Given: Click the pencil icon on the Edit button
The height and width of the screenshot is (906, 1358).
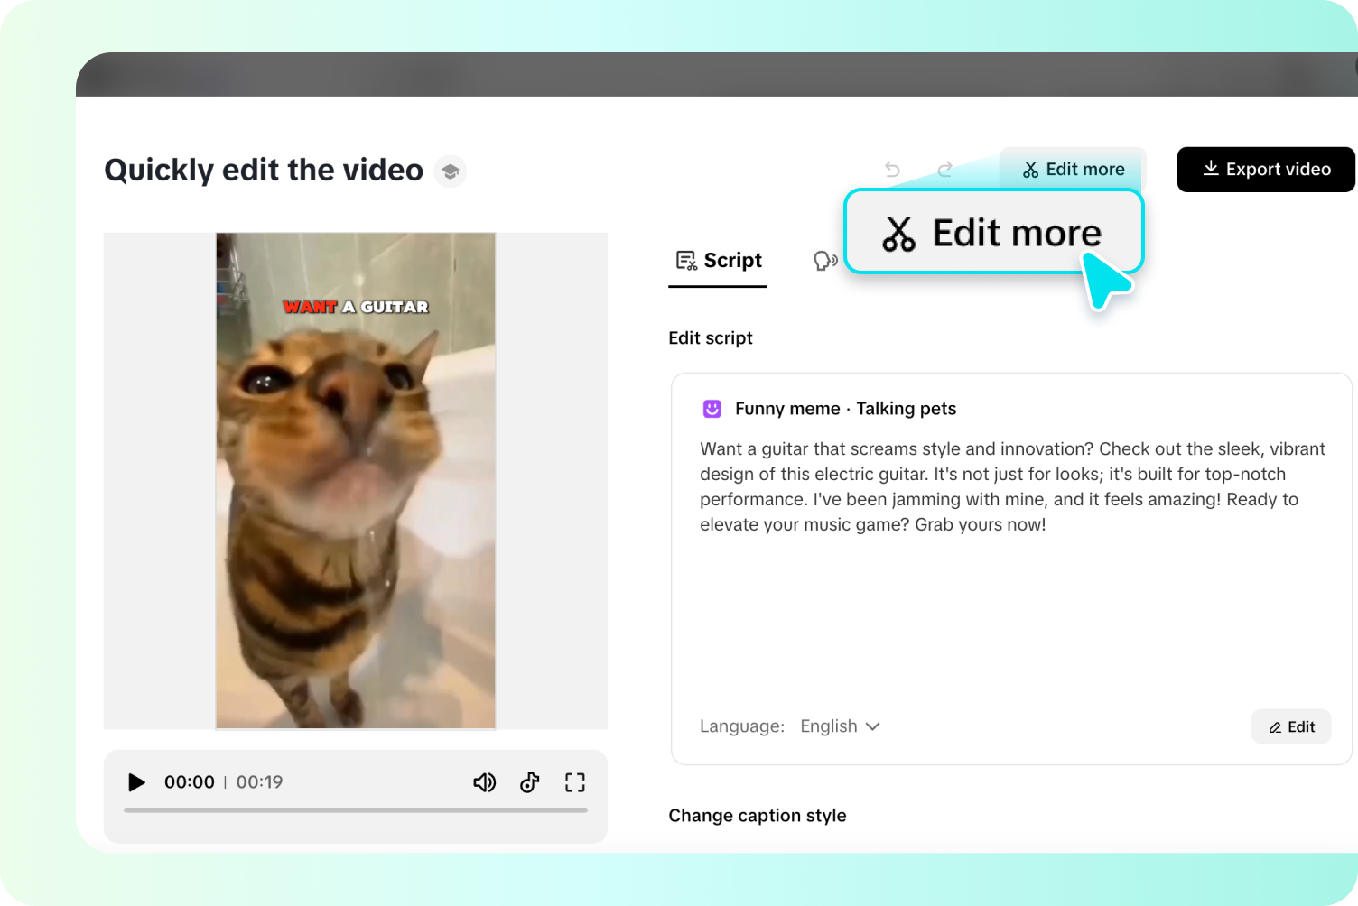Looking at the screenshot, I should tap(1277, 726).
